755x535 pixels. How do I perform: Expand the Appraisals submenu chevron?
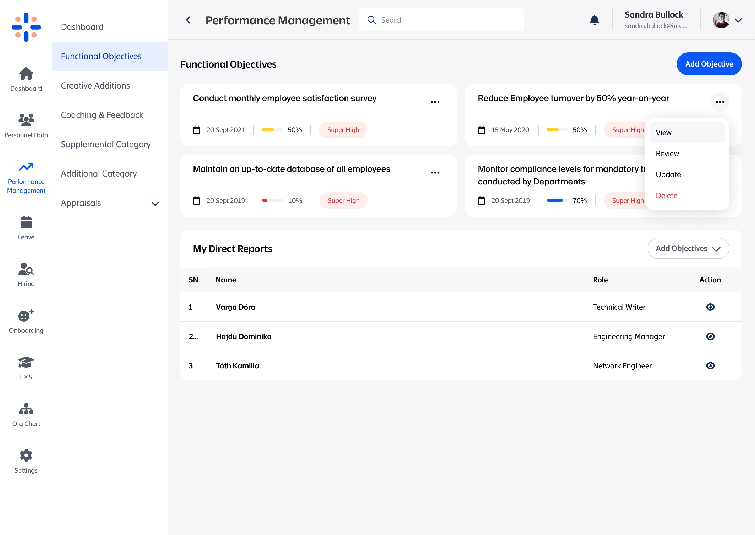pyautogui.click(x=155, y=204)
